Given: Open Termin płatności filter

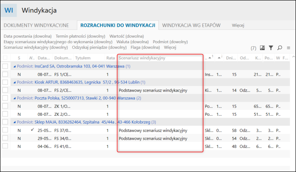Looking at the screenshot, I should [x=80, y=36].
